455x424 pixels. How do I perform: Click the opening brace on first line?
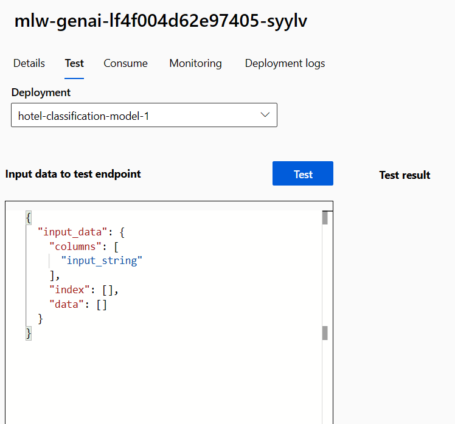click(29, 218)
